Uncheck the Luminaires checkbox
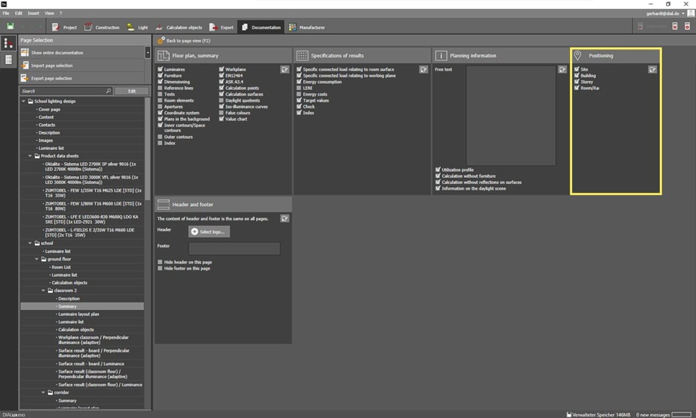 click(x=160, y=70)
